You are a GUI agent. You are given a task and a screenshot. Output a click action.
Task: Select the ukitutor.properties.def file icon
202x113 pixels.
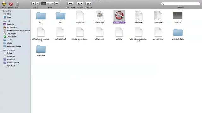pos(80,32)
